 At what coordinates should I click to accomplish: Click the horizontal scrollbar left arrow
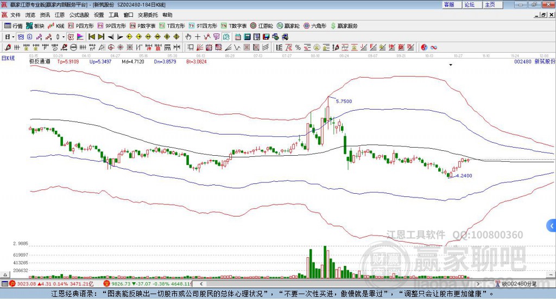(201, 284)
